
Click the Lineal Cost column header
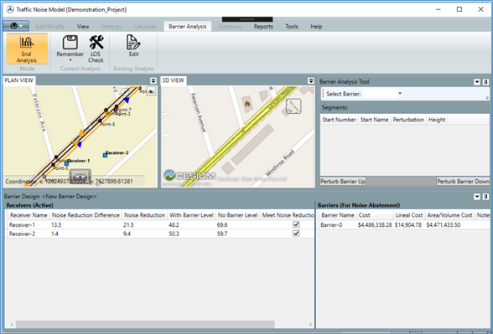pyautogui.click(x=409, y=215)
